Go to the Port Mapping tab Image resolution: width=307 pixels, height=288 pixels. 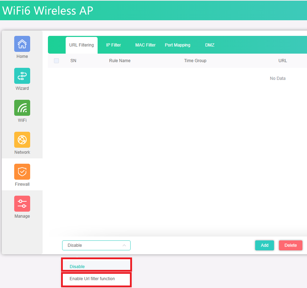tap(177, 45)
